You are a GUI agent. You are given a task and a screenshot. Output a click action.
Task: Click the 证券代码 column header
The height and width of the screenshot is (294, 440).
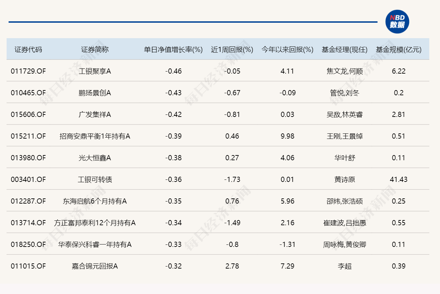[x=28, y=50]
